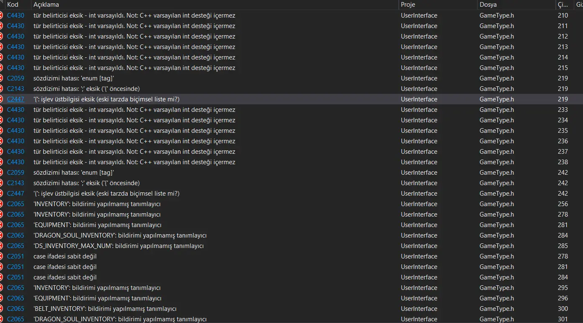Select the 'DRAGON_SOUL_INVENTORY' error description at line 301
This screenshot has width=583, height=323.
pos(120,319)
